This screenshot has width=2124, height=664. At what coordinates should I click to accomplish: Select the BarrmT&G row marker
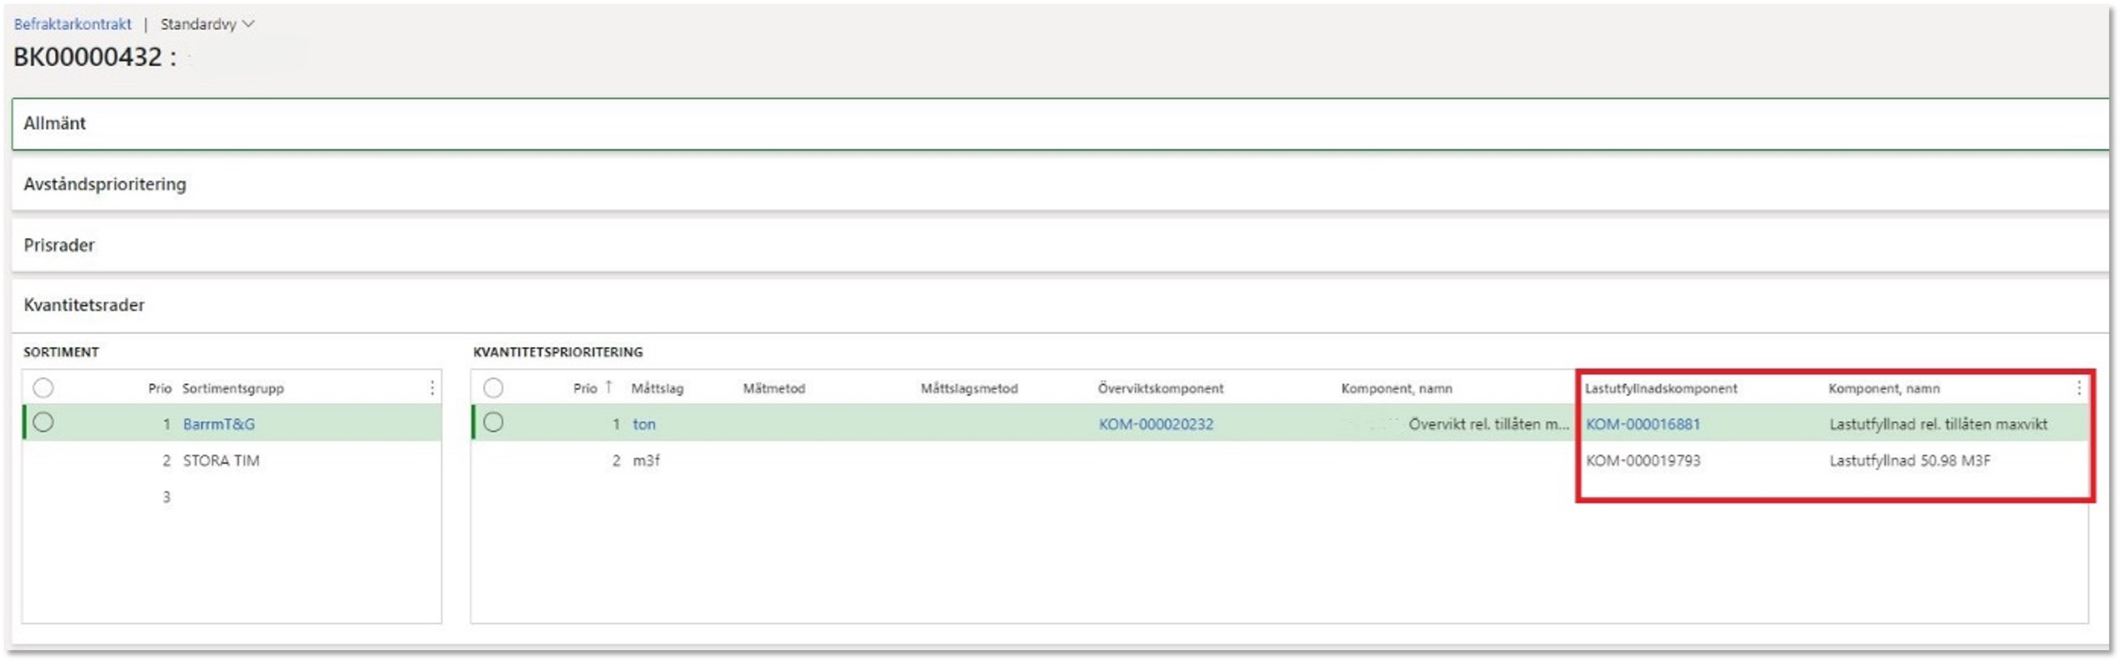tap(44, 423)
